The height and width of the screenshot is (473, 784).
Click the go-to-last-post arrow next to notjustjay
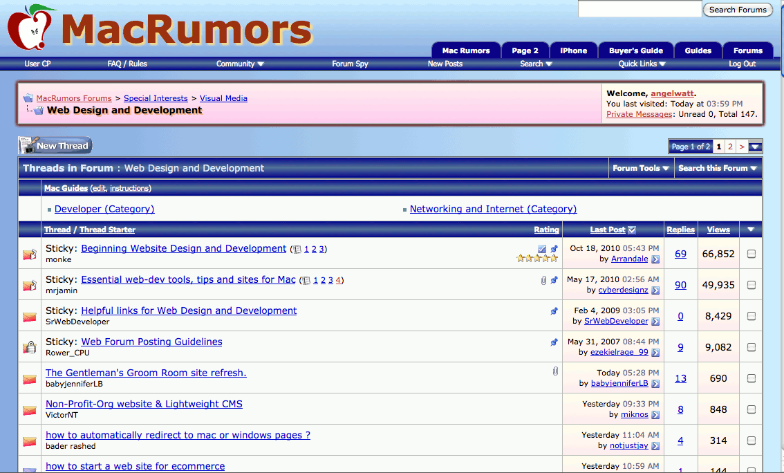[655, 446]
